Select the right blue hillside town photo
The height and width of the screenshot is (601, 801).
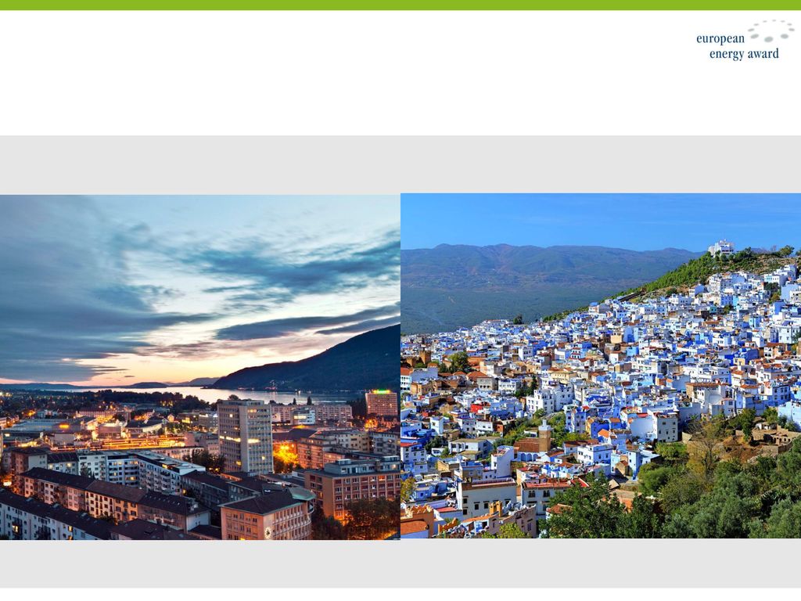(601, 366)
